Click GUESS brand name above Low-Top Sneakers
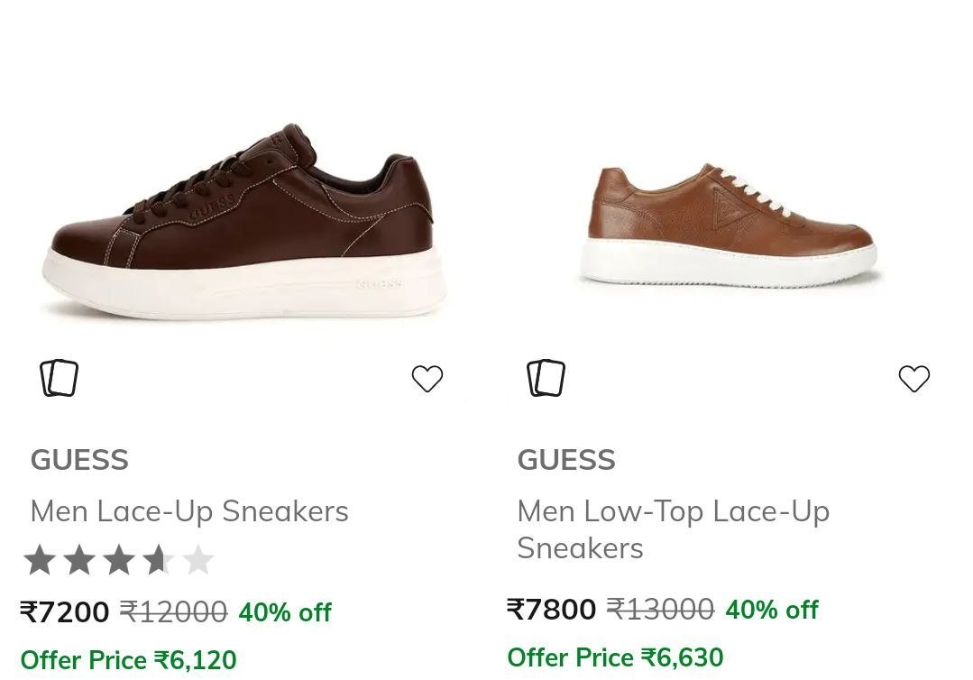 pos(566,460)
